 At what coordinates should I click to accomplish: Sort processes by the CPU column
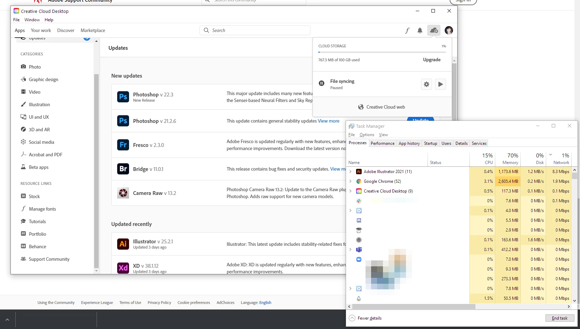coord(482,159)
